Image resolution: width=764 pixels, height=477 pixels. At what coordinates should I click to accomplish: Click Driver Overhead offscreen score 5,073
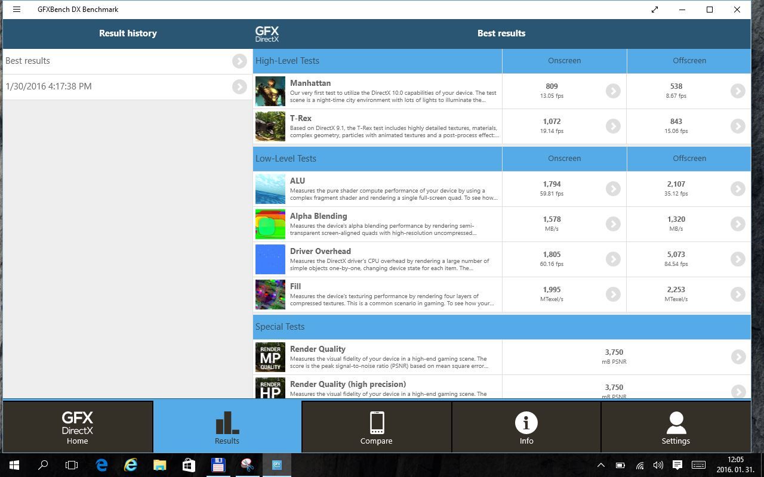(x=676, y=255)
